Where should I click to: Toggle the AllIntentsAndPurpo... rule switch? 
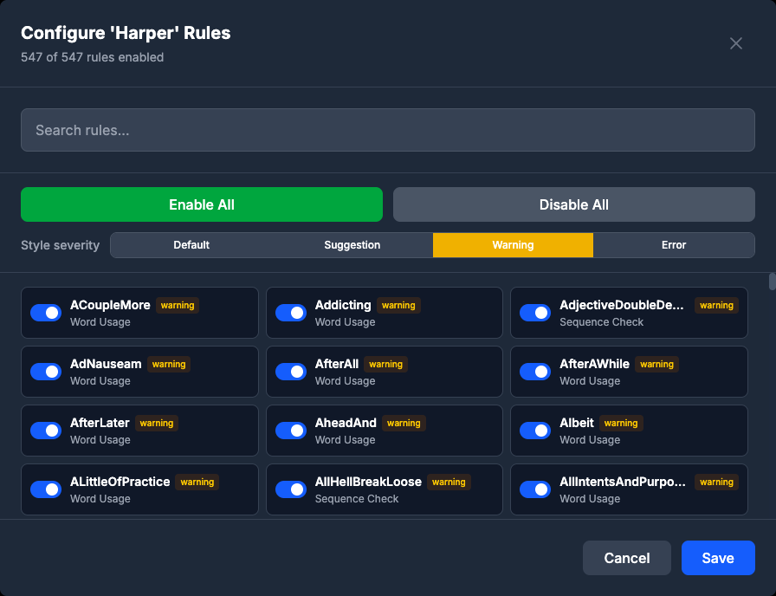click(535, 489)
